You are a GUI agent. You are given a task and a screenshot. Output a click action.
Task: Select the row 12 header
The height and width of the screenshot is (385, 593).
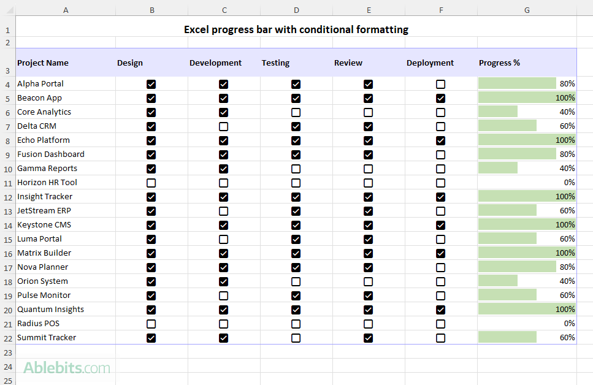tap(7, 196)
